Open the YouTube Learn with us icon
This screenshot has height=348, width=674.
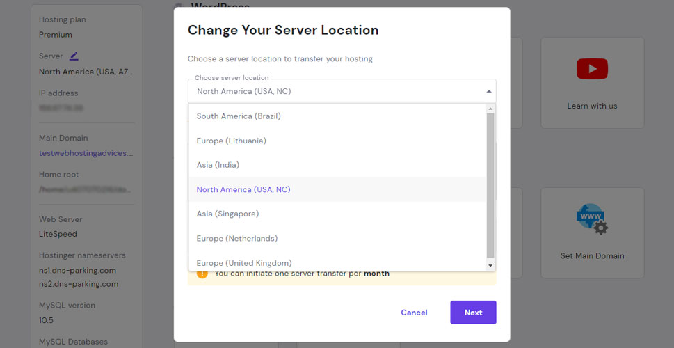click(592, 69)
